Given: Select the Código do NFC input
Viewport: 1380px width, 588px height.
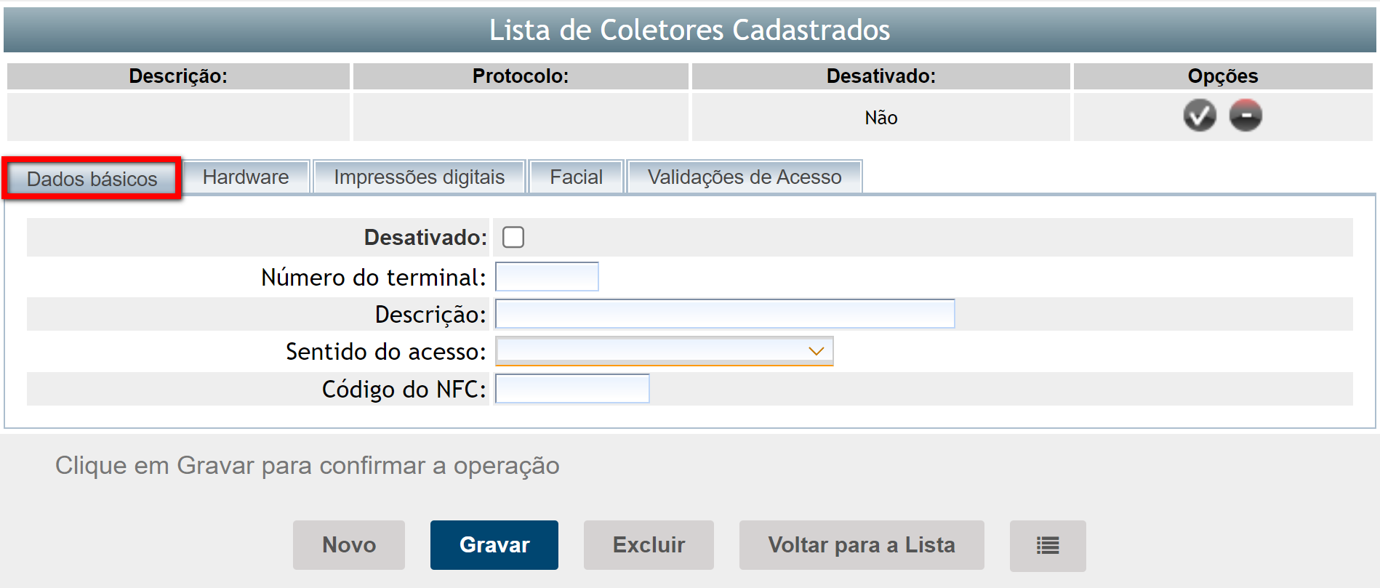Looking at the screenshot, I should point(572,389).
